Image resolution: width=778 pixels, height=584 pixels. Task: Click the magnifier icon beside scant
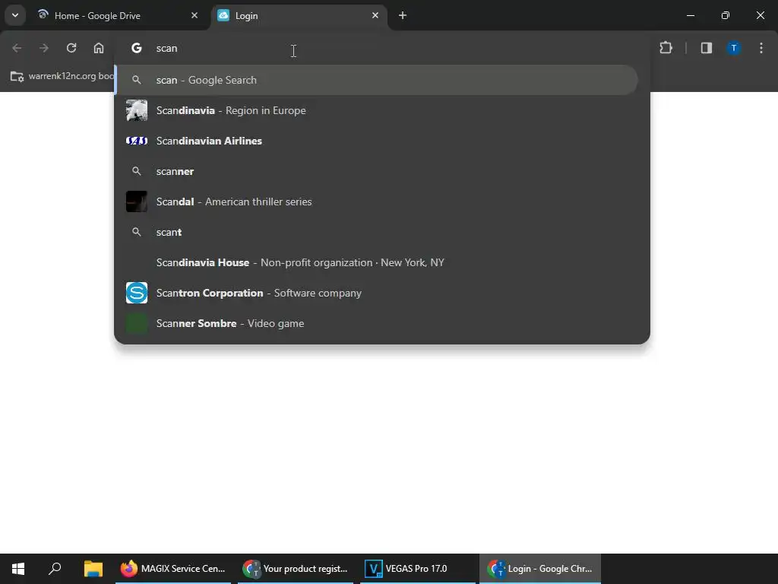click(x=137, y=232)
